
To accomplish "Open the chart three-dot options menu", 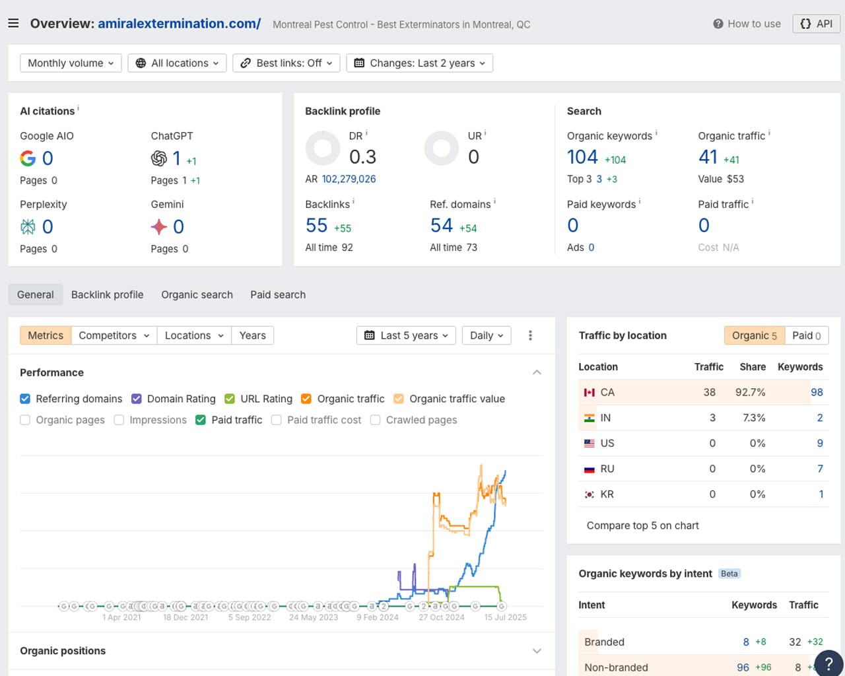I will point(530,335).
